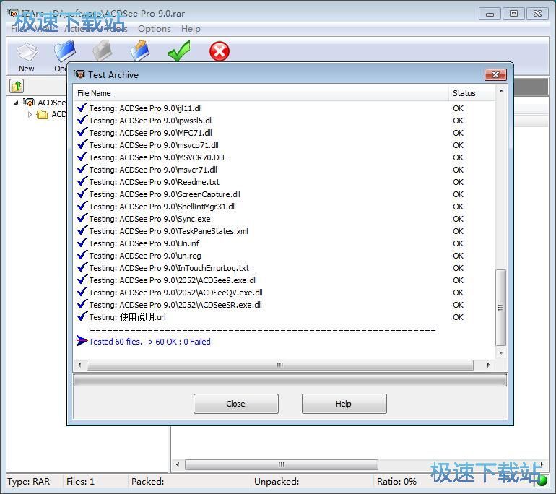
Task: Click the blue folder with yellow arrow icon
Action: pos(140,51)
